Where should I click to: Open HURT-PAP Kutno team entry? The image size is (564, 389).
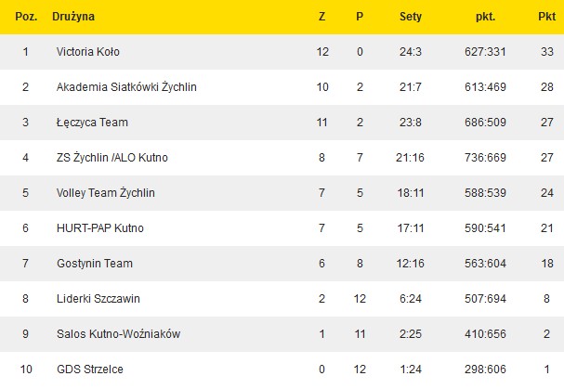click(100, 228)
